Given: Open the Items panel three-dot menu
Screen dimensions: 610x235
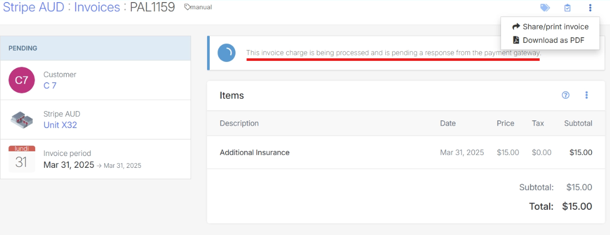Looking at the screenshot, I should point(587,95).
